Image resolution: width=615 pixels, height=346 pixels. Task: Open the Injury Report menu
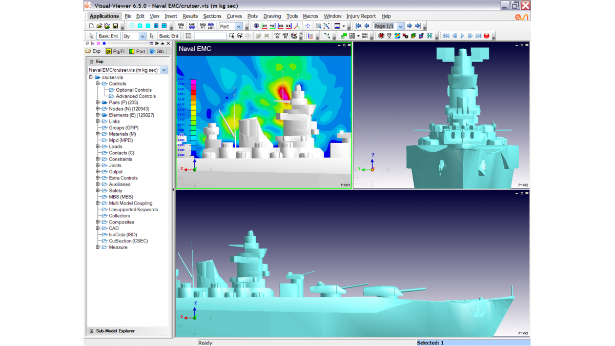361,16
